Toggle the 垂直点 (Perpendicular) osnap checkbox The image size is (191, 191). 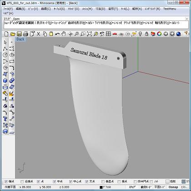click(x=103, y=181)
